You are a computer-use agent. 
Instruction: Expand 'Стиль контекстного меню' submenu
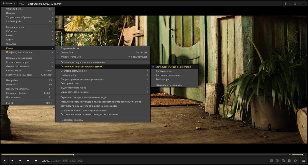click(103, 92)
